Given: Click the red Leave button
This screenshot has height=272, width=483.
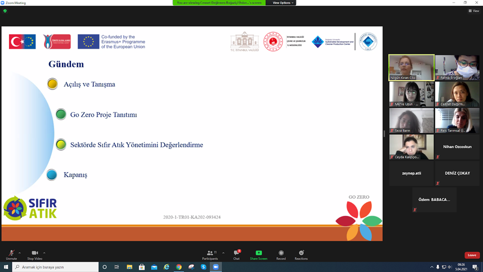Looking at the screenshot, I should [x=471, y=255].
